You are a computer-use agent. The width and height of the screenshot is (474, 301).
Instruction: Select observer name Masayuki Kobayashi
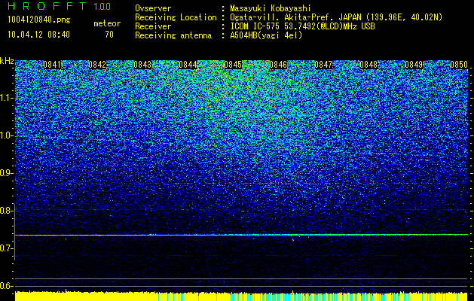tap(271, 8)
